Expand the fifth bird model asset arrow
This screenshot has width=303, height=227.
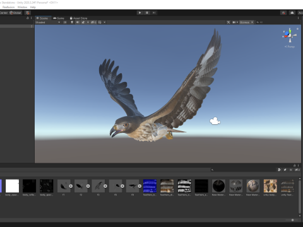[140, 186]
